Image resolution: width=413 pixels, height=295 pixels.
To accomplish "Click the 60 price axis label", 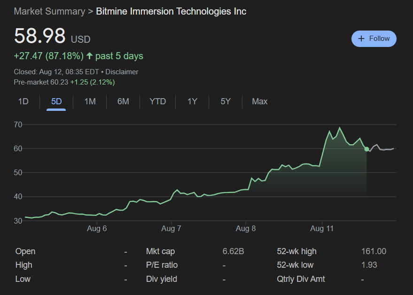I will pyautogui.click(x=18, y=148).
